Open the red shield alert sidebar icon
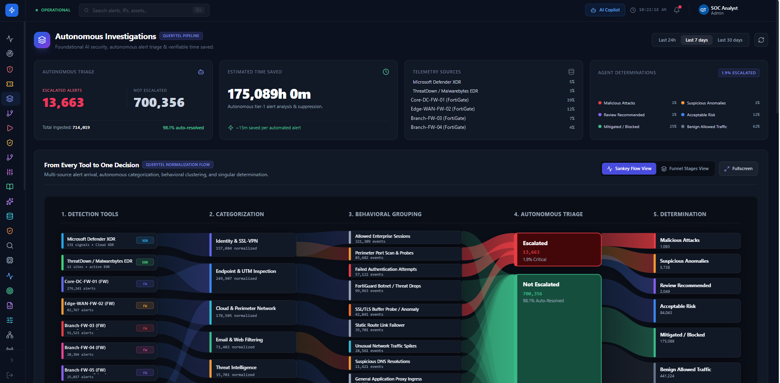The height and width of the screenshot is (383, 780). coord(10,69)
